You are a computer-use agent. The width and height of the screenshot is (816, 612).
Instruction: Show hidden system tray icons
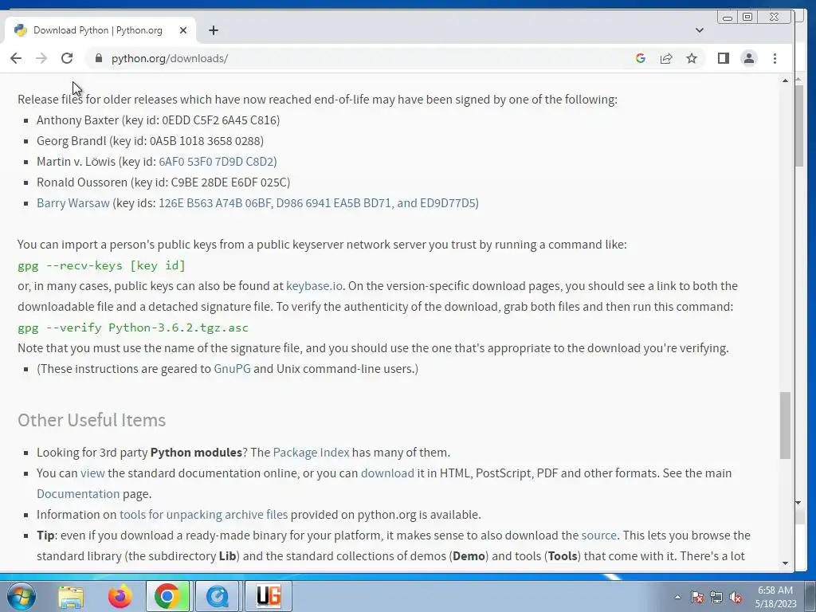tap(677, 598)
